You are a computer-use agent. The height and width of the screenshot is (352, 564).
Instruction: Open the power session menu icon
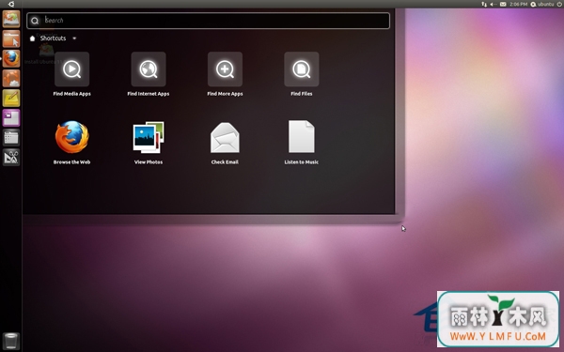[x=558, y=5]
